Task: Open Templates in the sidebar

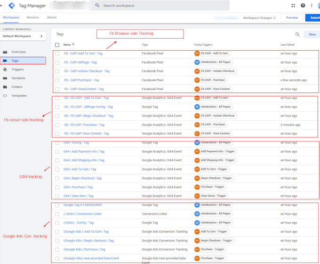Action: coord(19,96)
